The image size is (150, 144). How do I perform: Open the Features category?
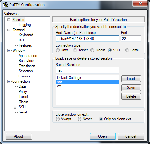tap(25, 45)
